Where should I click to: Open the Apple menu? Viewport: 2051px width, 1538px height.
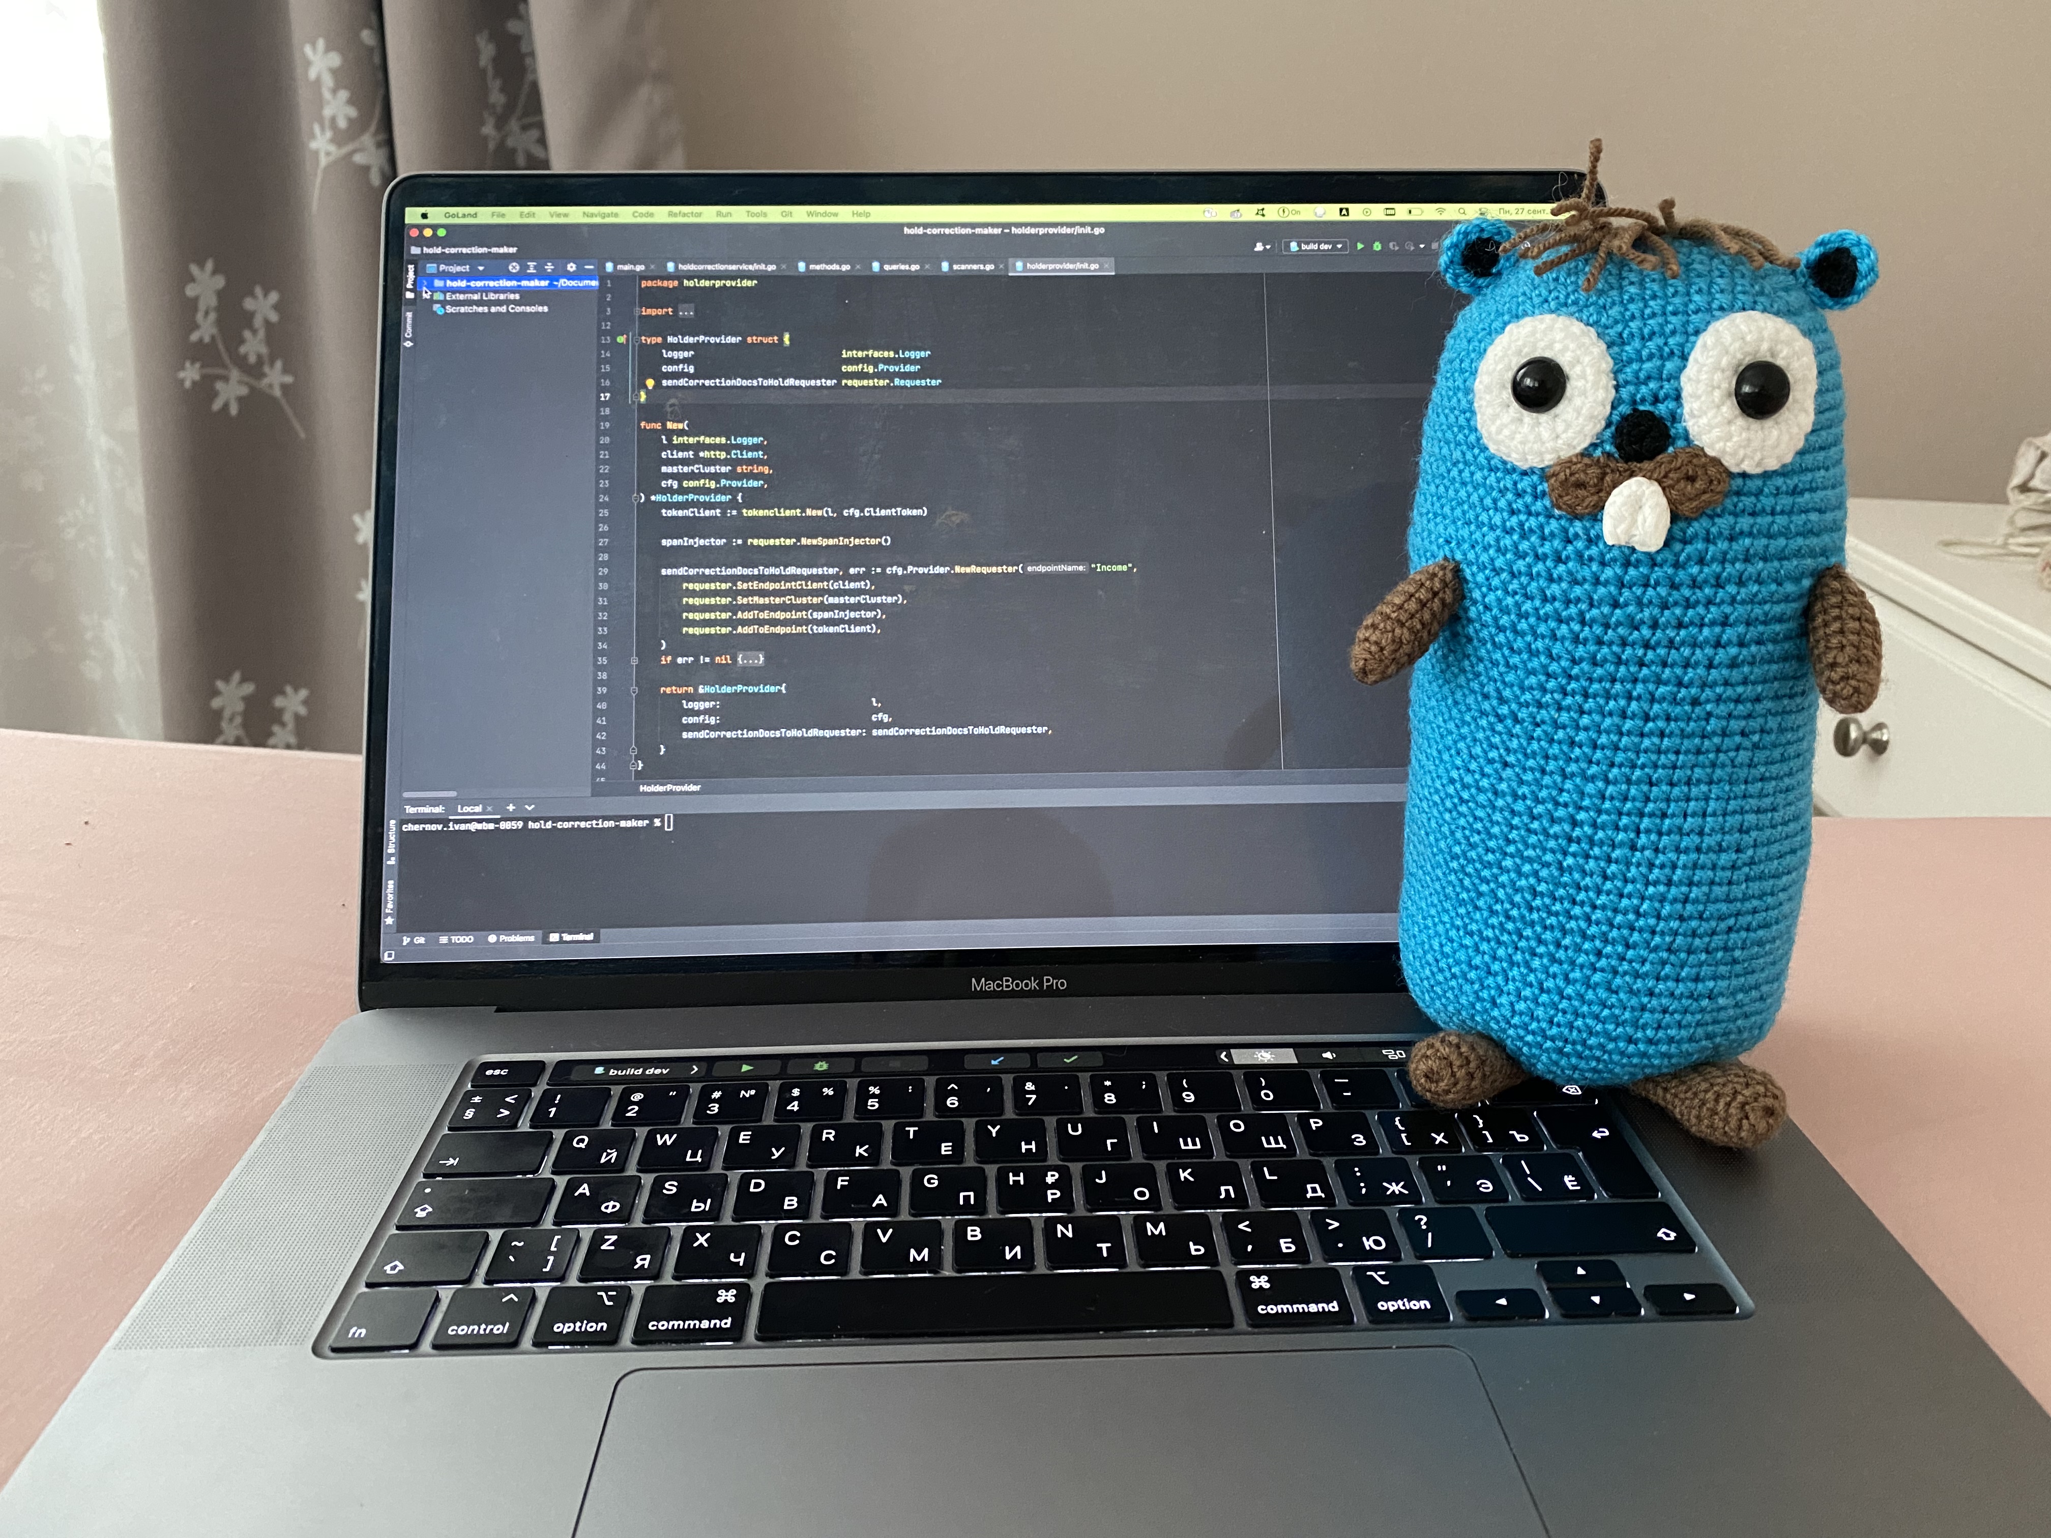point(425,215)
